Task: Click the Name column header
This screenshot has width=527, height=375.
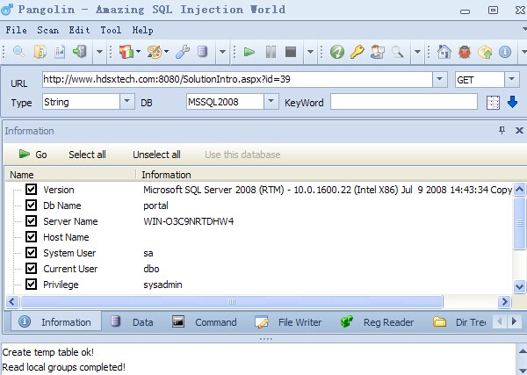Action: click(x=70, y=175)
